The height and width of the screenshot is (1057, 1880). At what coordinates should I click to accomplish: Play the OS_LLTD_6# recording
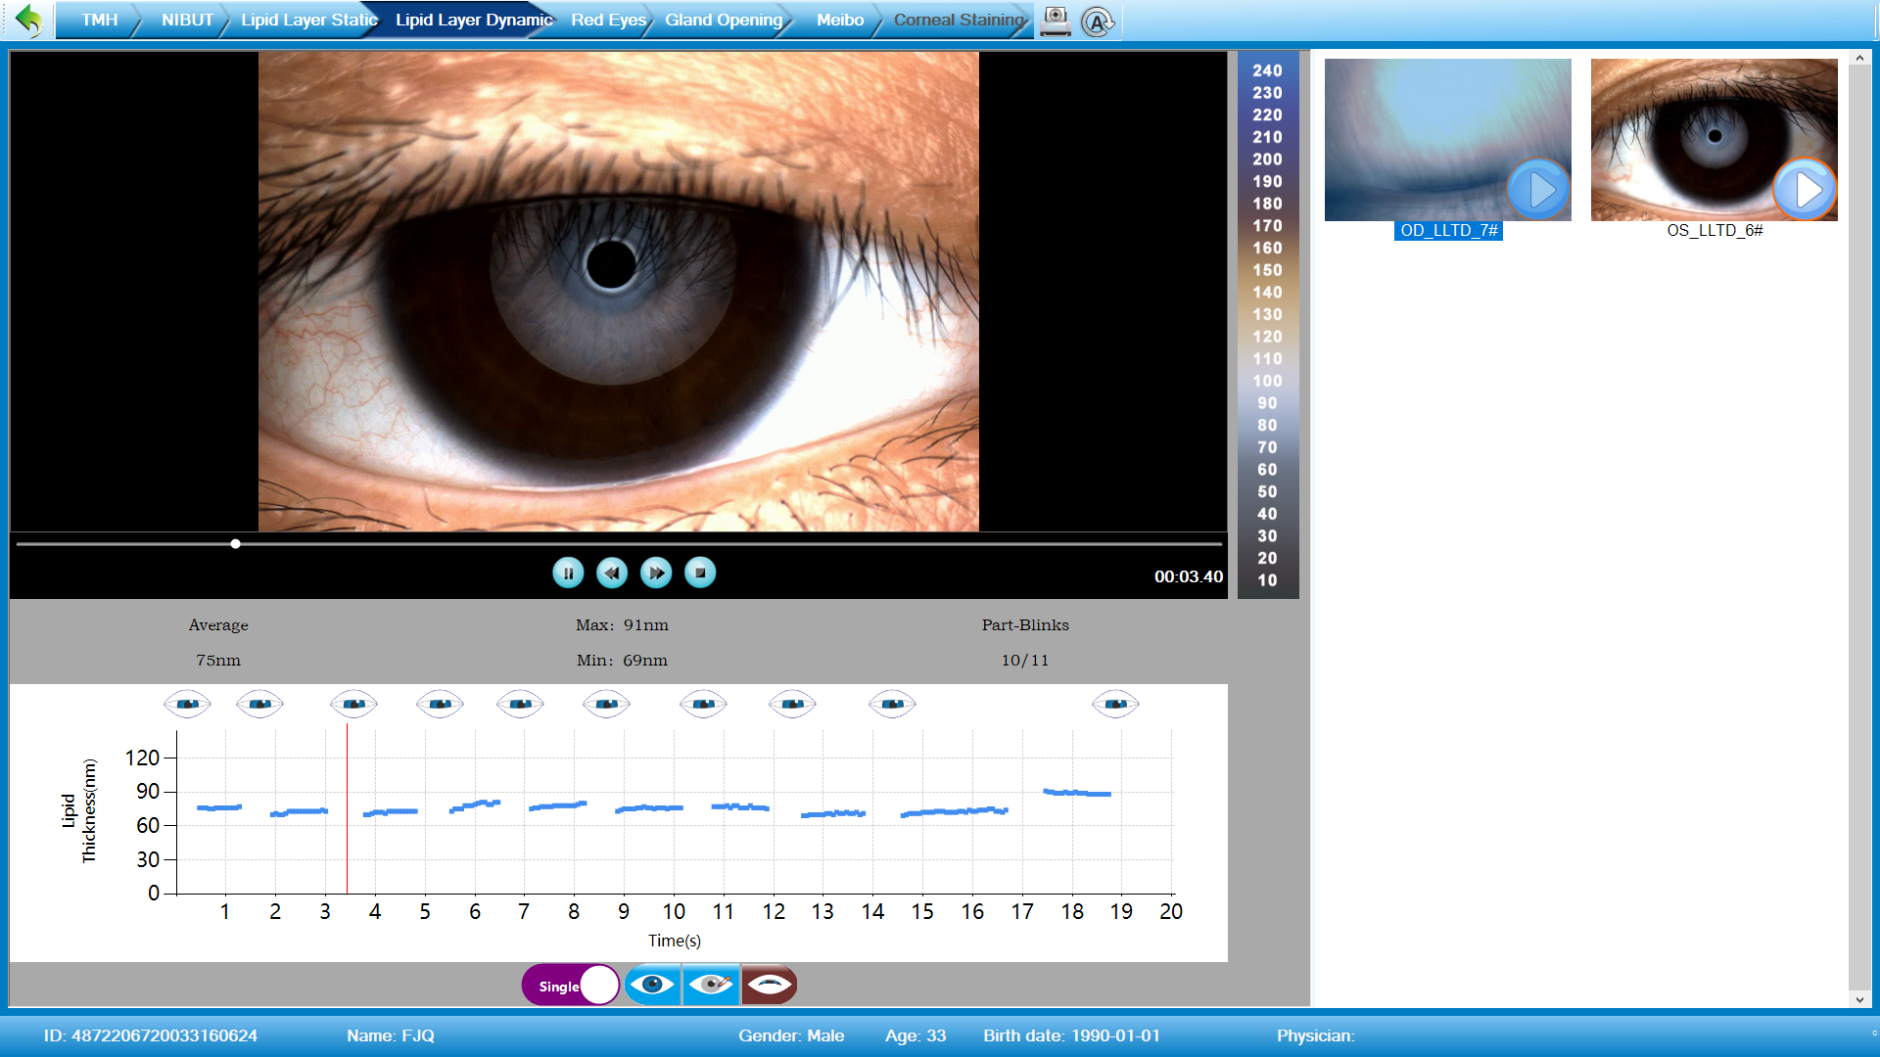pos(1805,189)
